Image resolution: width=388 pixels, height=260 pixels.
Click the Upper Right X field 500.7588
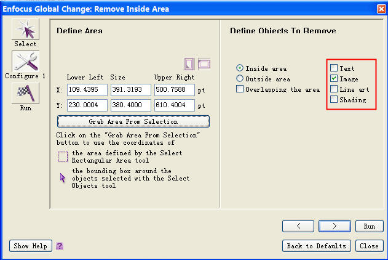click(x=175, y=90)
